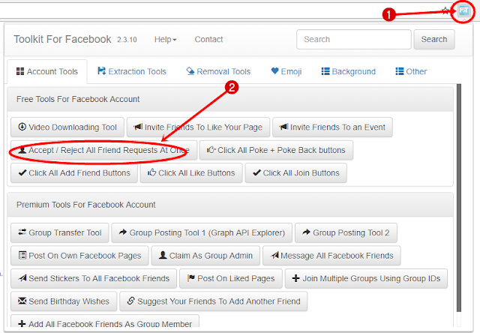The height and width of the screenshot is (333, 480).
Task: Click Post On Liked Pages
Action: click(x=231, y=278)
